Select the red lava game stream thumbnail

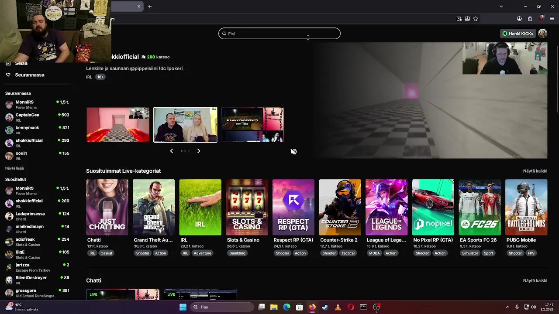click(118, 125)
